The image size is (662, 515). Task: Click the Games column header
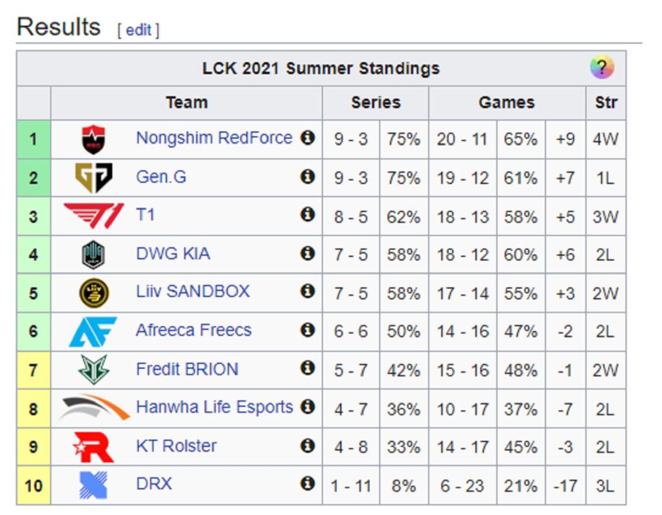tap(507, 103)
